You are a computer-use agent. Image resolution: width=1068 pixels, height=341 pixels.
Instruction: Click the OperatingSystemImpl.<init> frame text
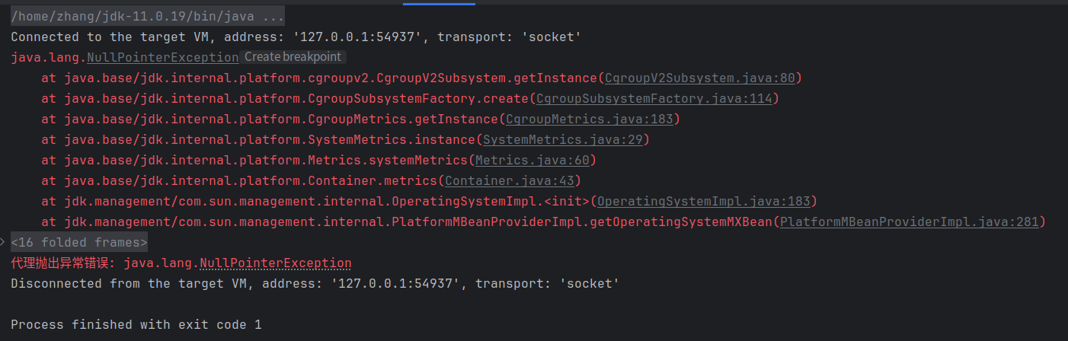490,201
